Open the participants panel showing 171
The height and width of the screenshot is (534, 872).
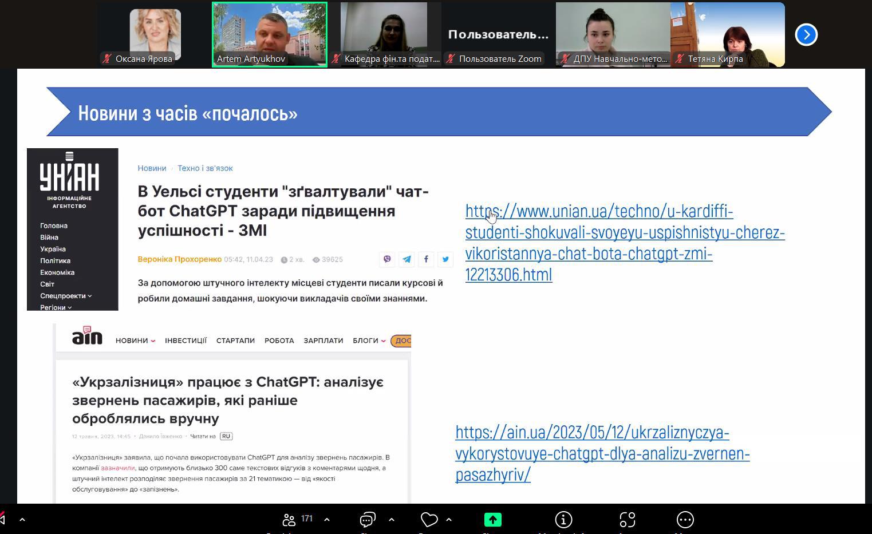pos(297,519)
